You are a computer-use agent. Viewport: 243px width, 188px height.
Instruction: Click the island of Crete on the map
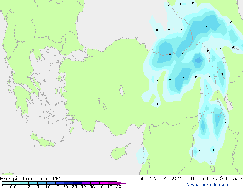[x=43, y=140]
